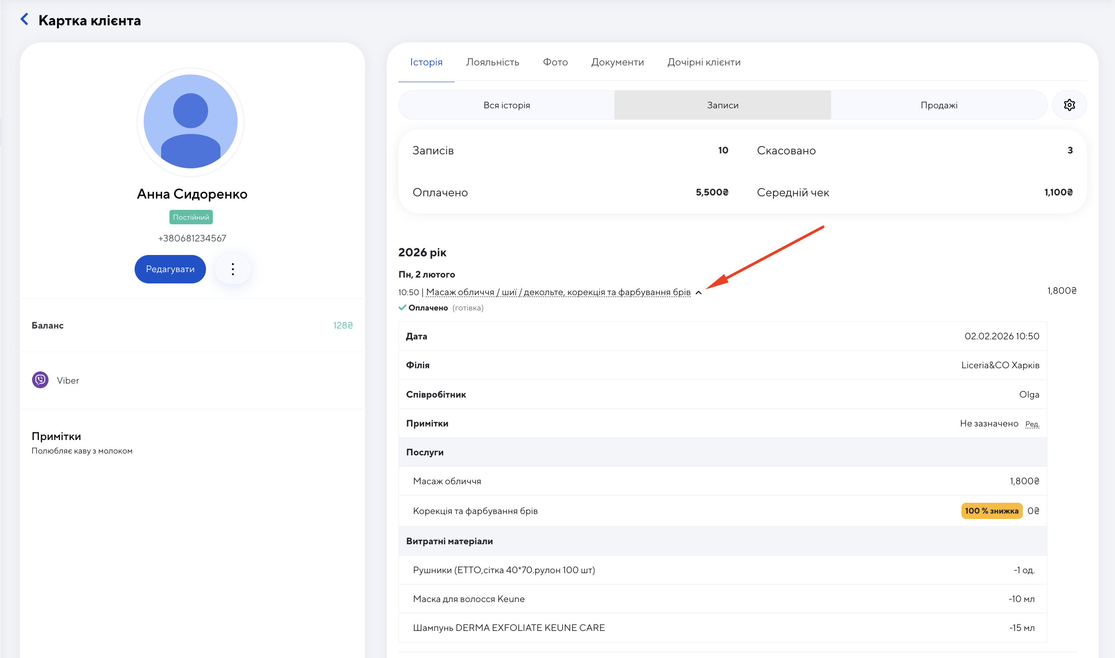
Task: Switch to the Документи tab
Action: point(617,62)
